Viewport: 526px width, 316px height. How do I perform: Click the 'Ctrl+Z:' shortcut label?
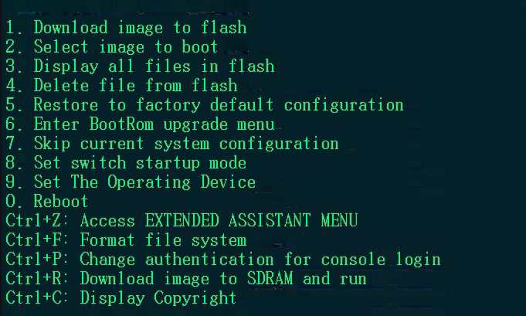38,221
